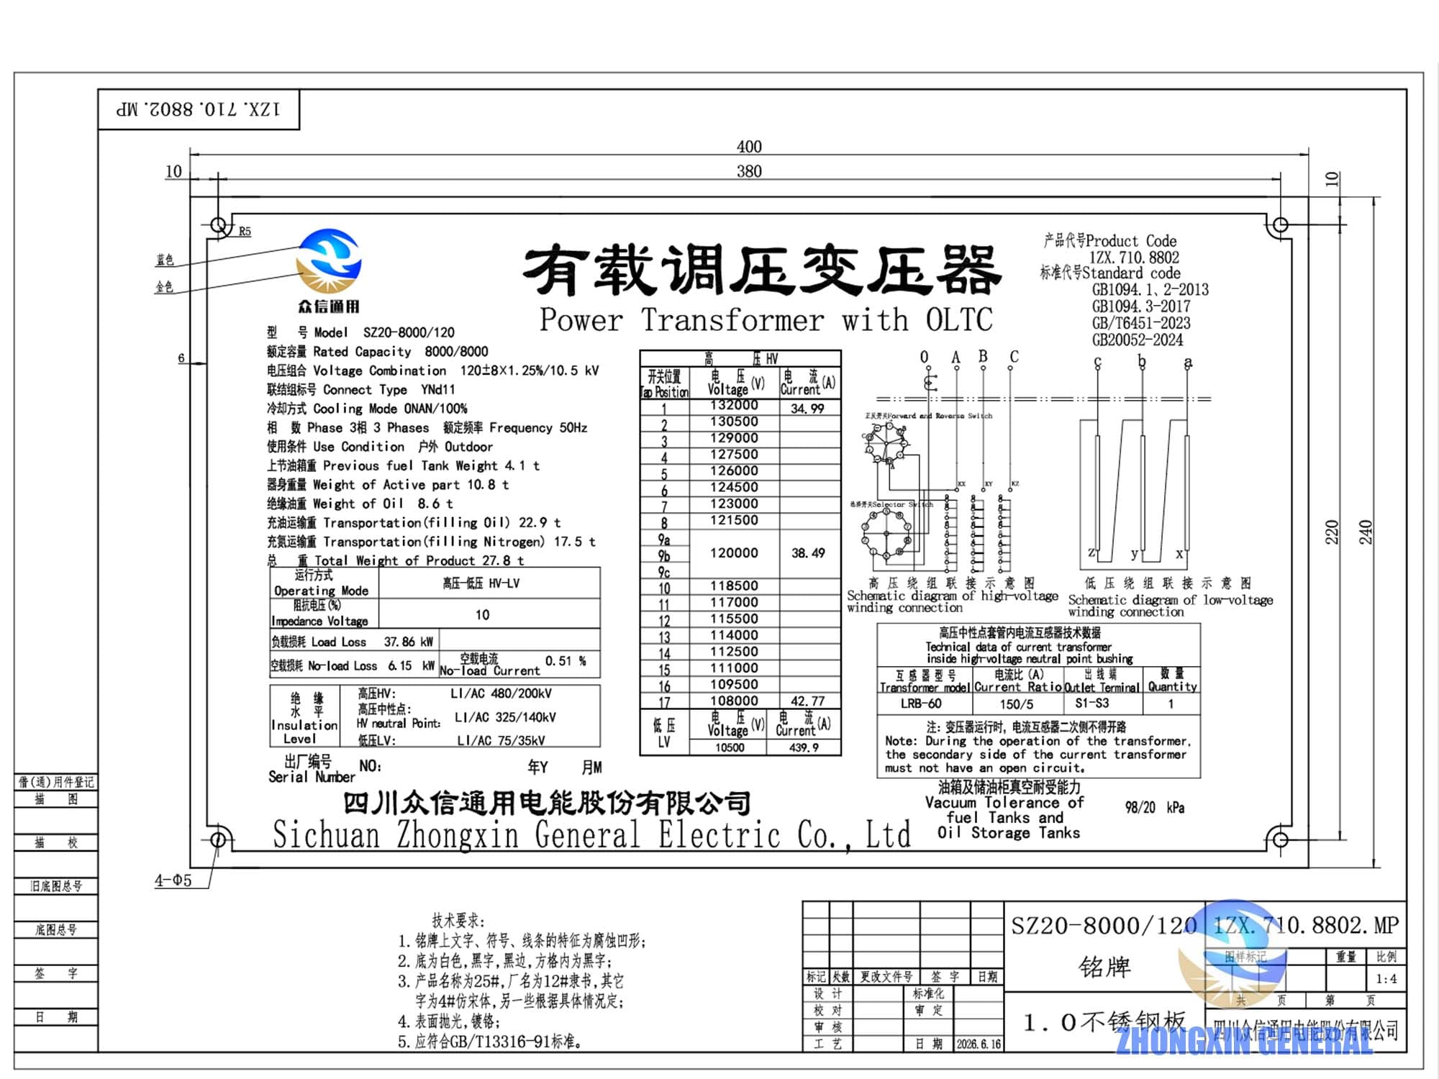The image size is (1439, 1079).
Task: Click the LV voltage cell '10500'
Action: [x=730, y=747]
